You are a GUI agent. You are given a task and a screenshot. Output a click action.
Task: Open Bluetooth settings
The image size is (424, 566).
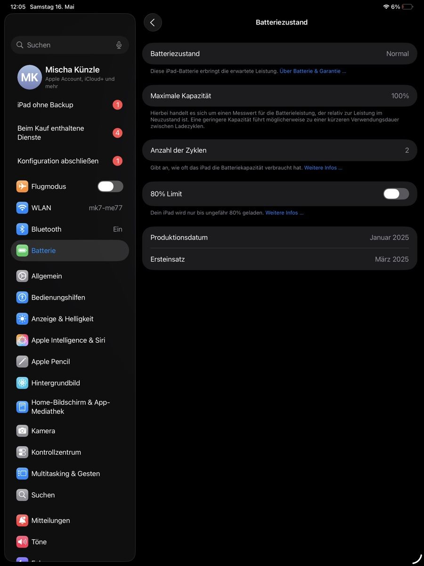point(70,229)
